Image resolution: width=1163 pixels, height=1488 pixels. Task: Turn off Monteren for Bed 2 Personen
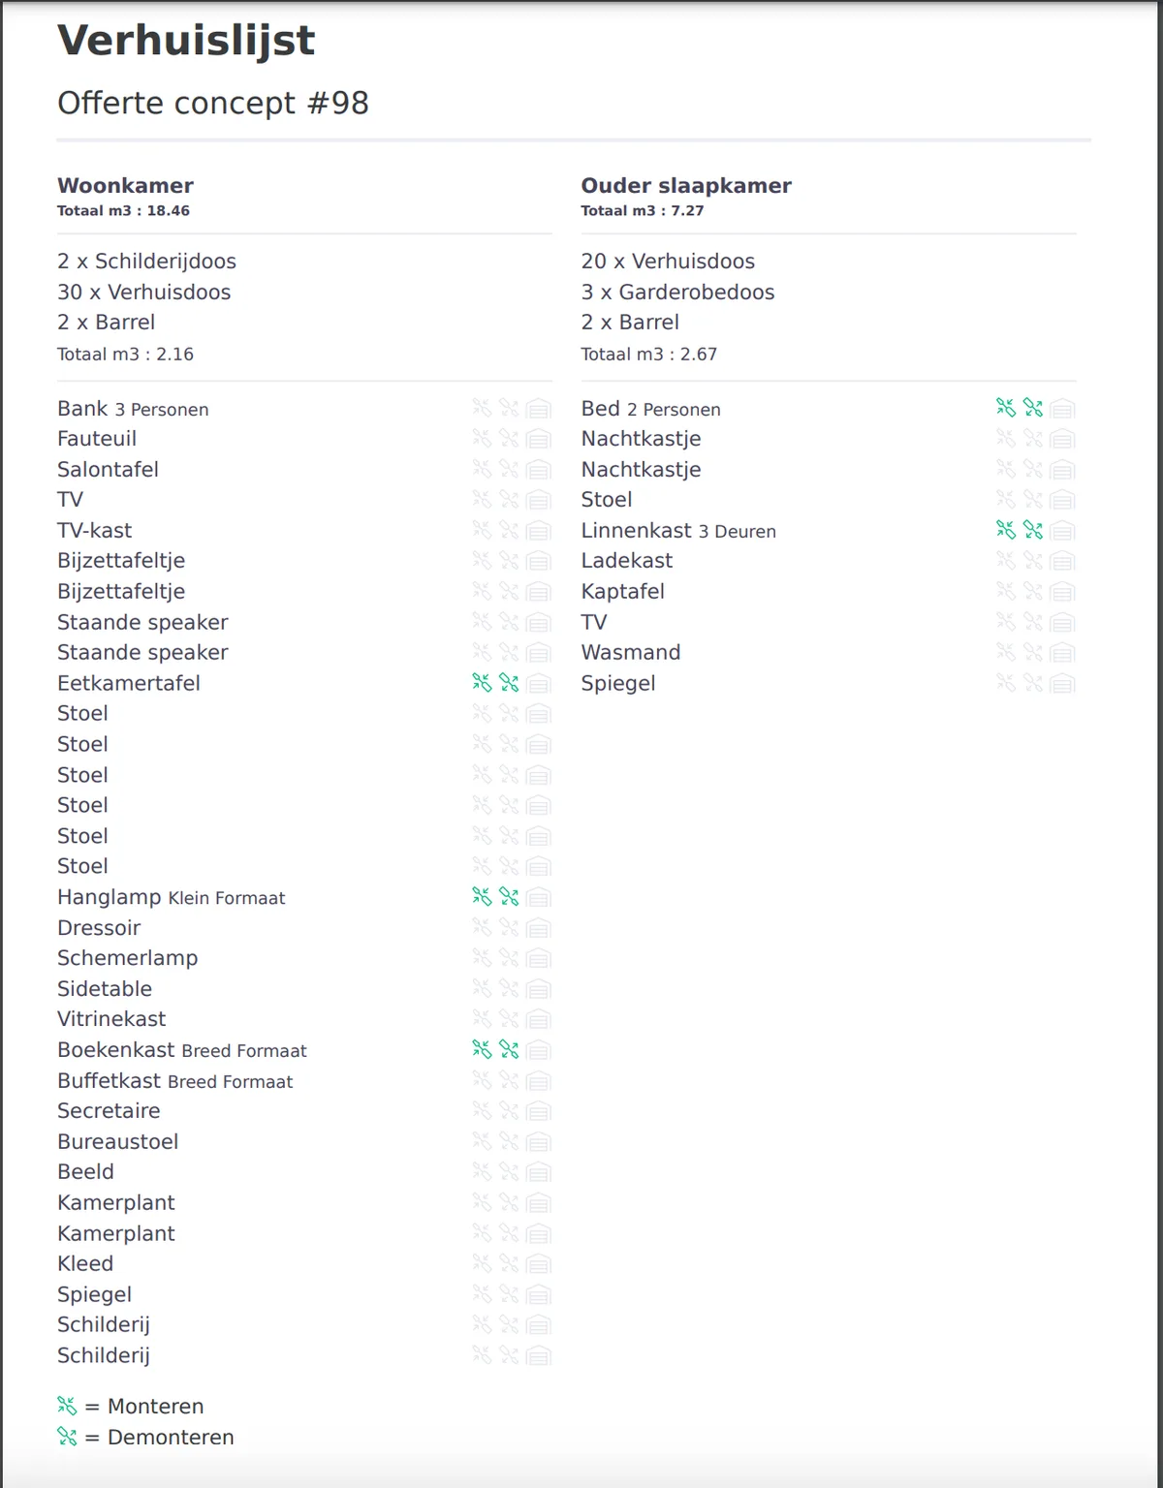click(1006, 409)
